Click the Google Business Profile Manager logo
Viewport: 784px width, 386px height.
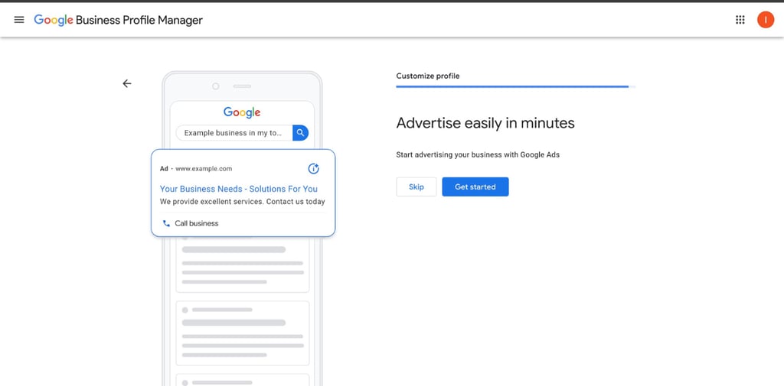click(x=119, y=20)
